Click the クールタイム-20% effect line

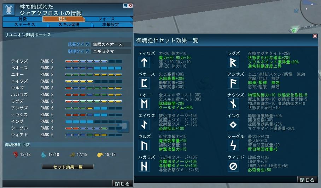176,107
